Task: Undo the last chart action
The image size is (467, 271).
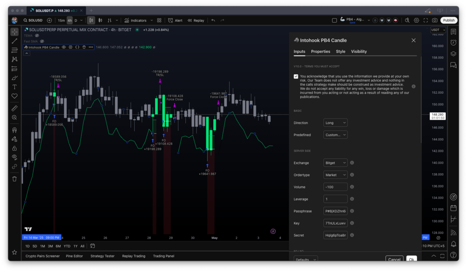Action: [x=213, y=20]
